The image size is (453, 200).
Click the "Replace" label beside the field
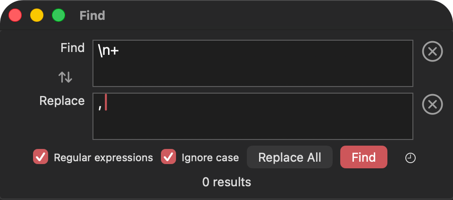(62, 101)
